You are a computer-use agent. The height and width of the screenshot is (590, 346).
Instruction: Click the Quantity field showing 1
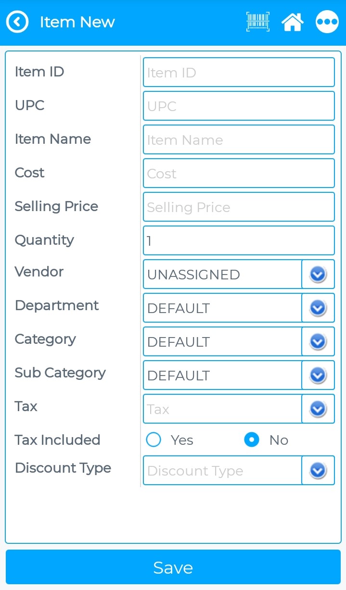pyautogui.click(x=239, y=241)
